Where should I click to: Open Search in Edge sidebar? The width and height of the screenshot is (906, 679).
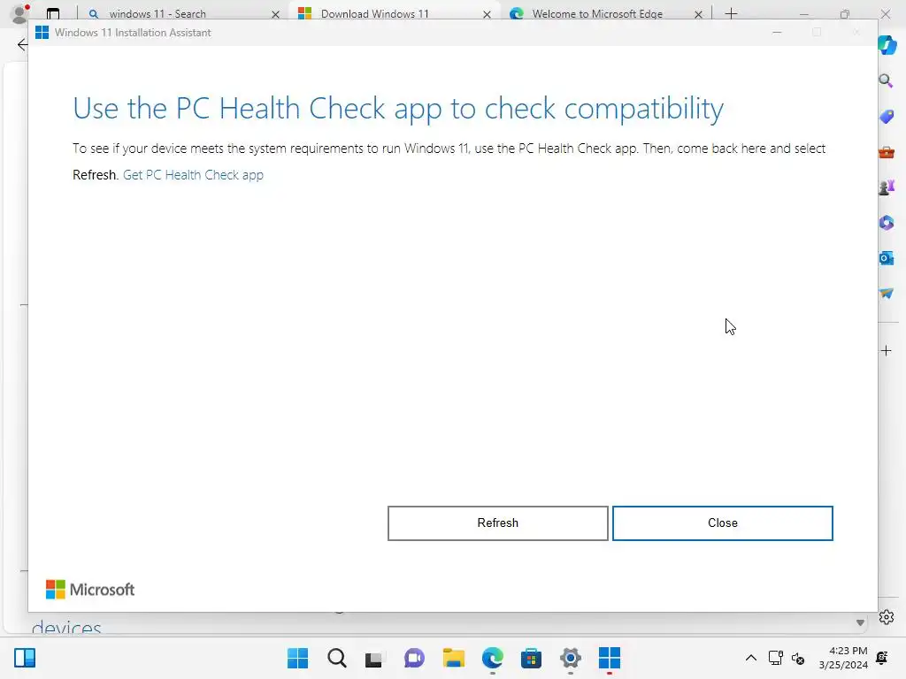point(886,80)
